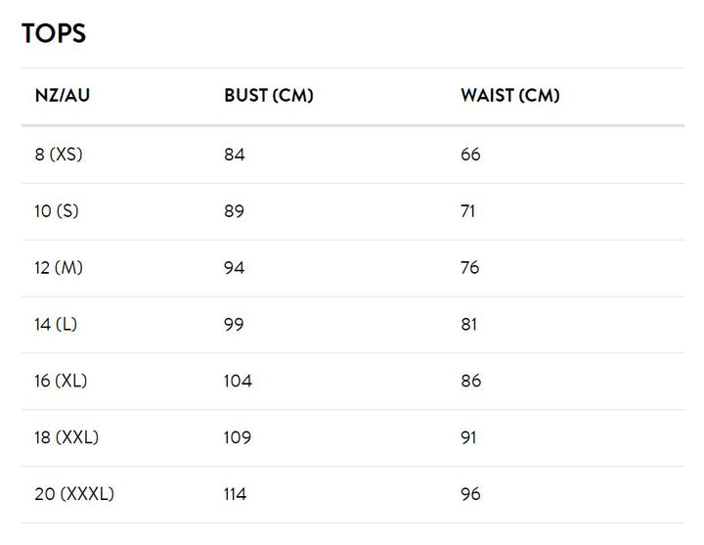Select the NZ/AU column header
The height and width of the screenshot is (545, 704).
63,95
